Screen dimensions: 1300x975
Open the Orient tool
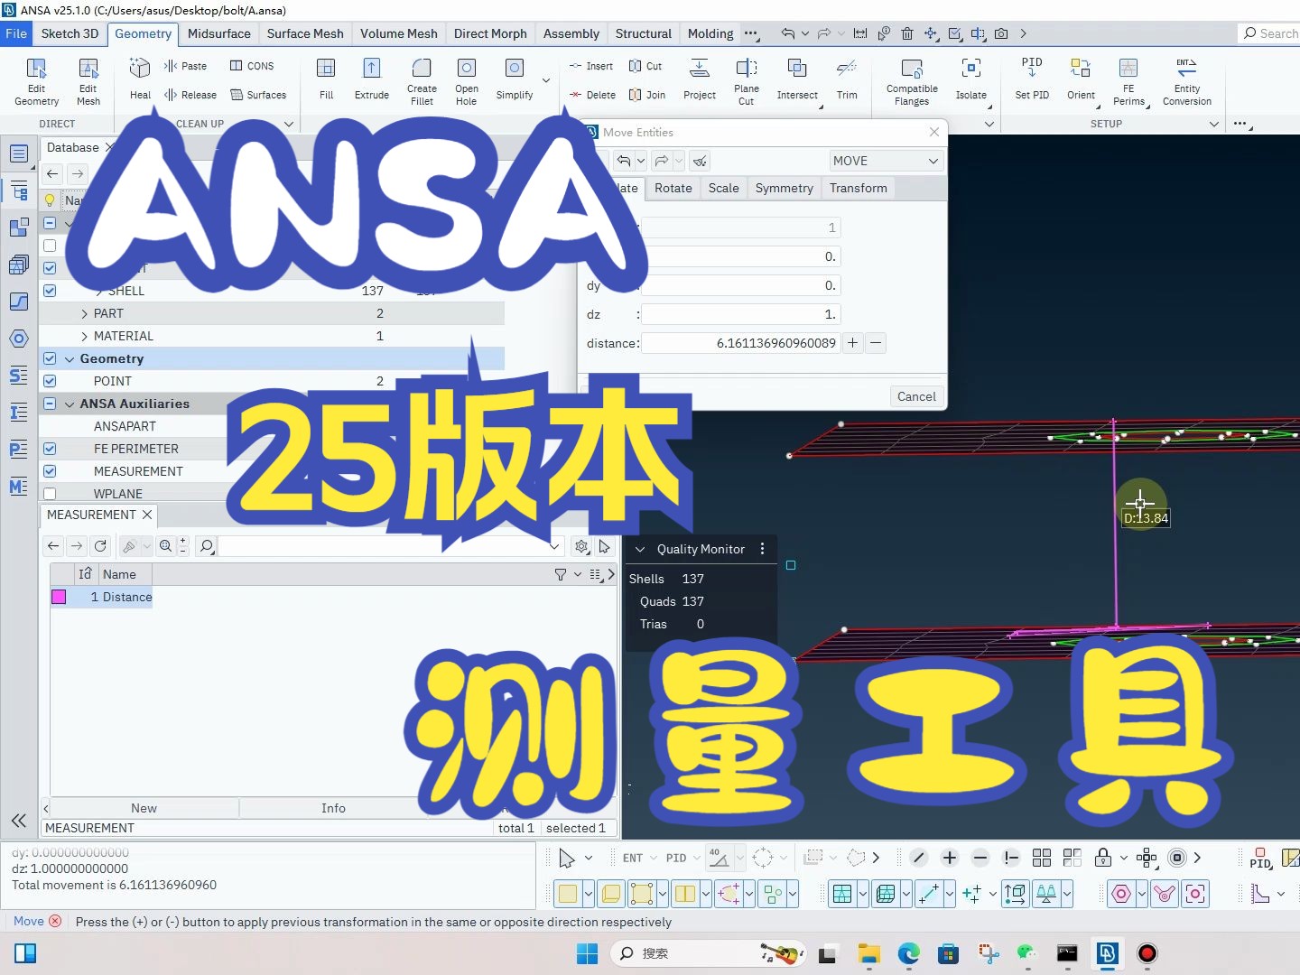click(1081, 79)
